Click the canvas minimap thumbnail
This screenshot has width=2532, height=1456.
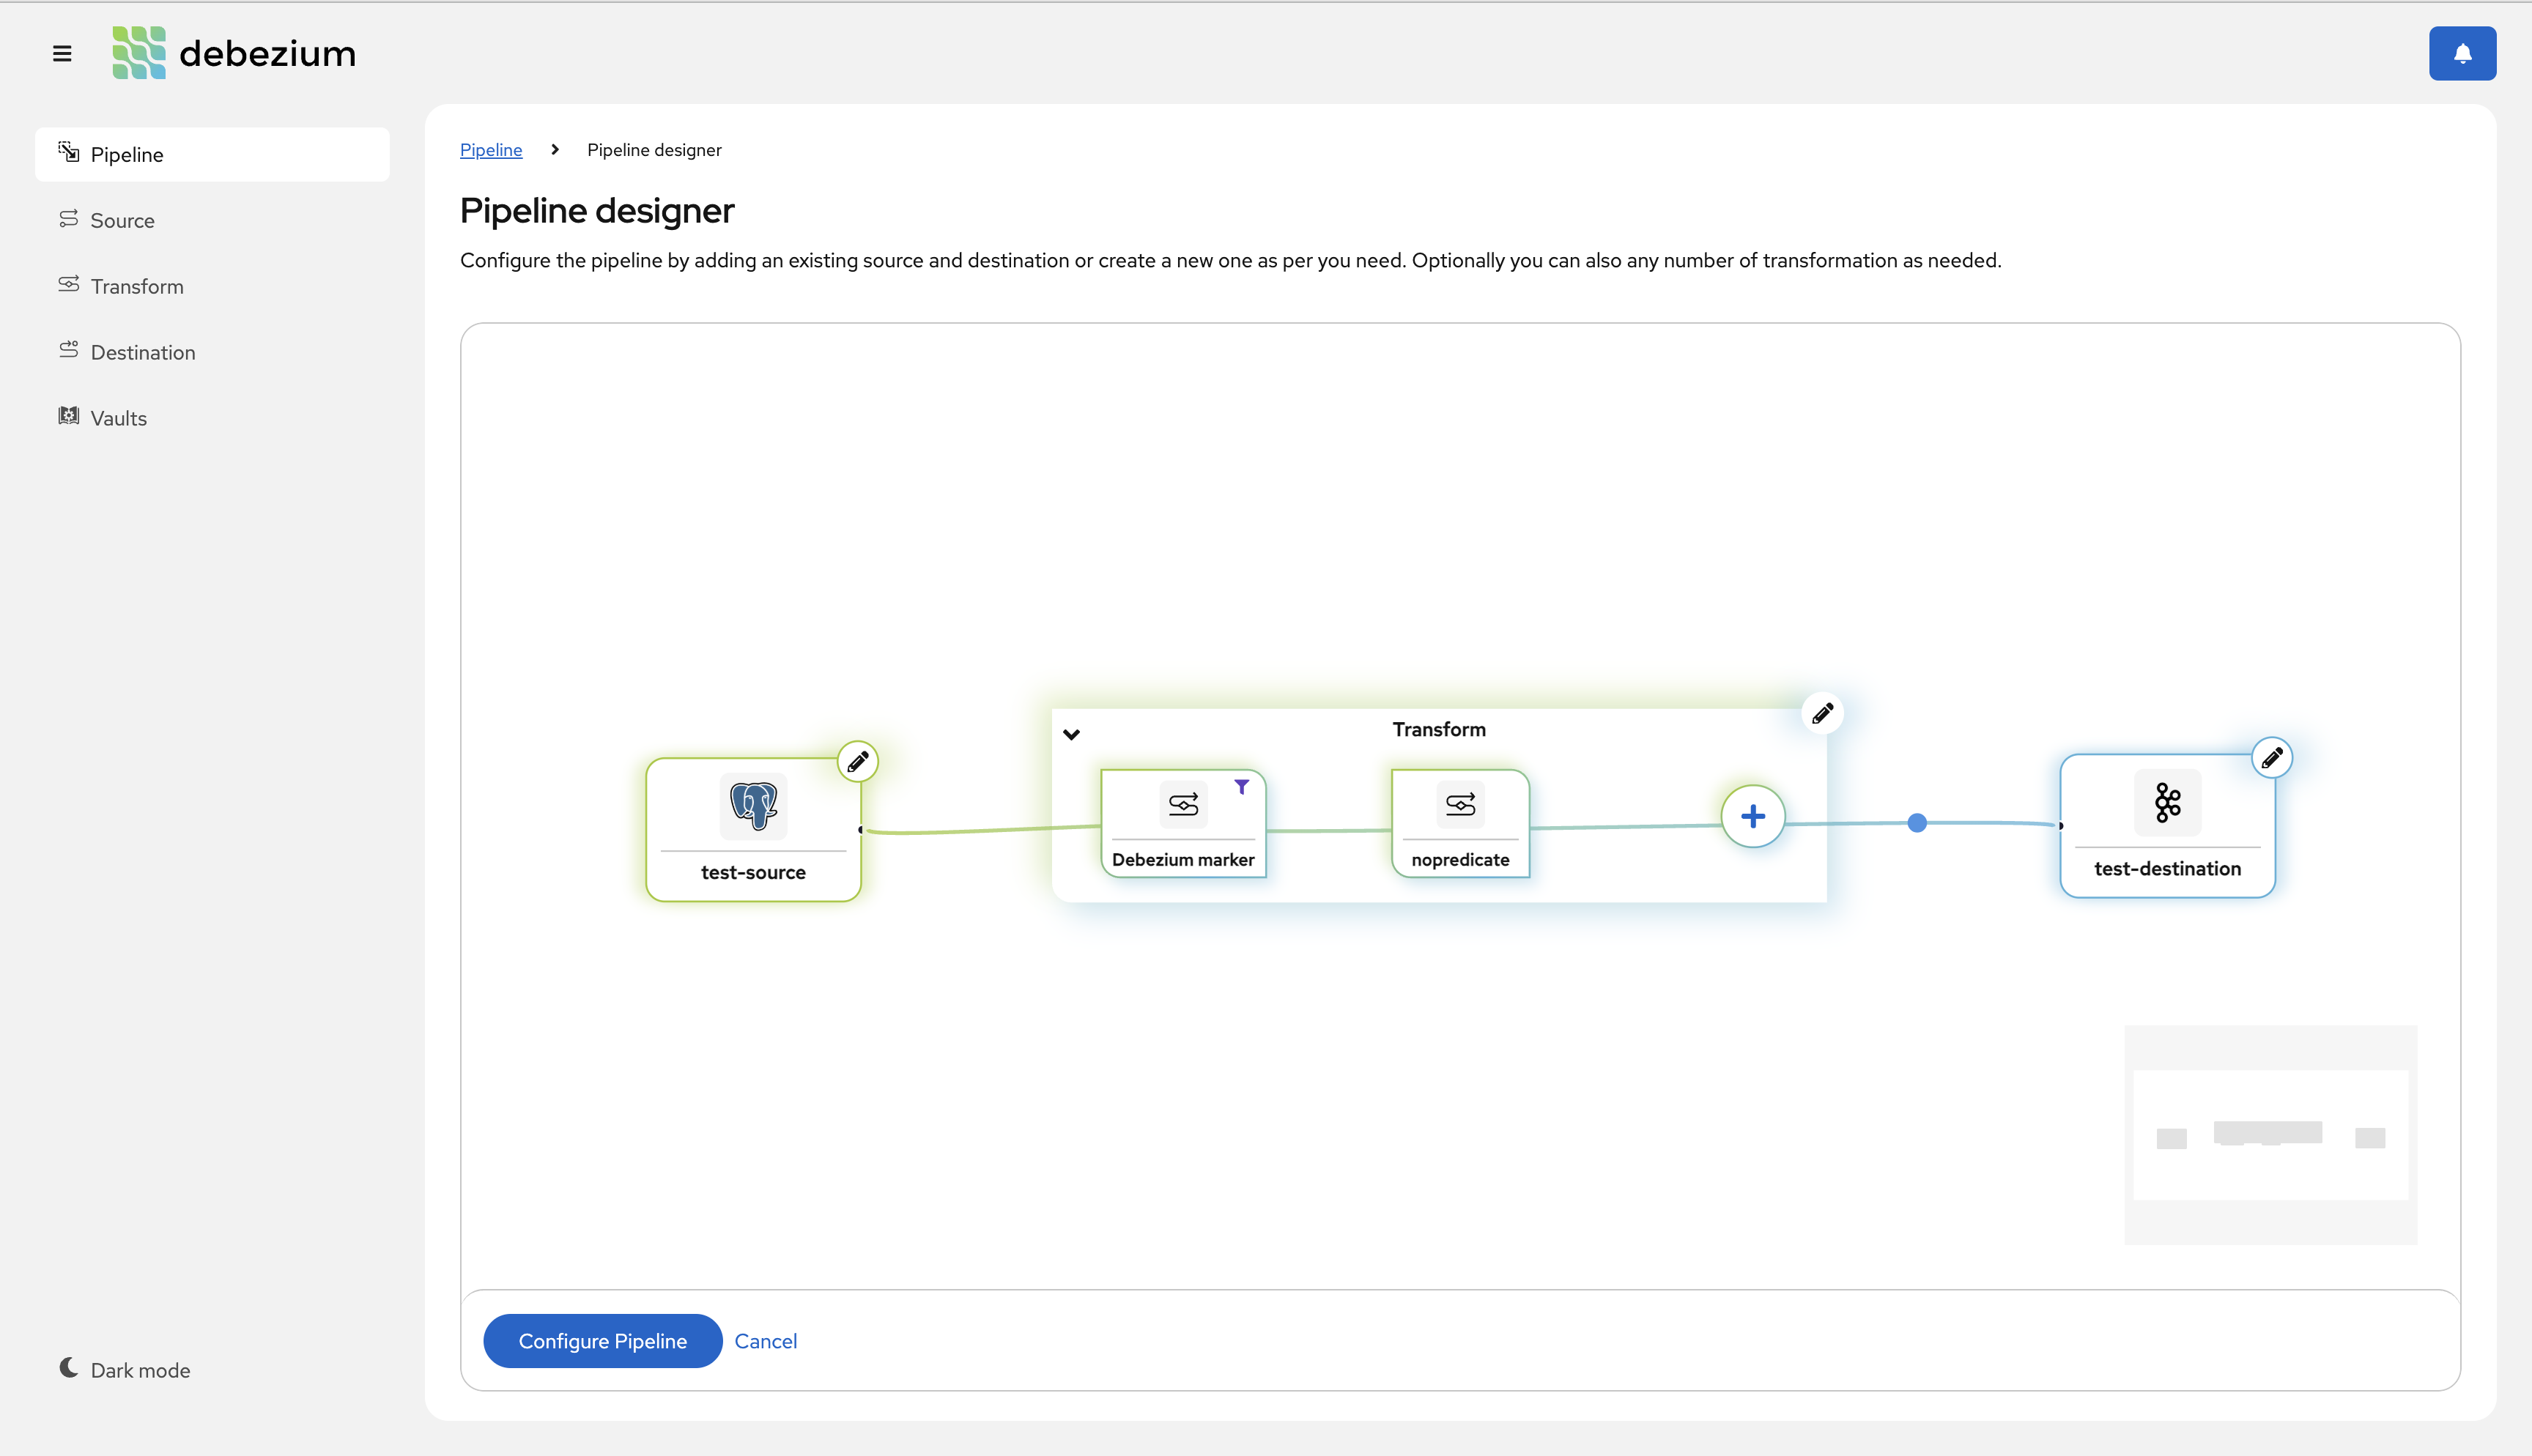2270,1135
